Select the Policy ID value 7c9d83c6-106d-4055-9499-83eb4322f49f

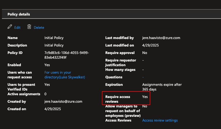[67, 55]
